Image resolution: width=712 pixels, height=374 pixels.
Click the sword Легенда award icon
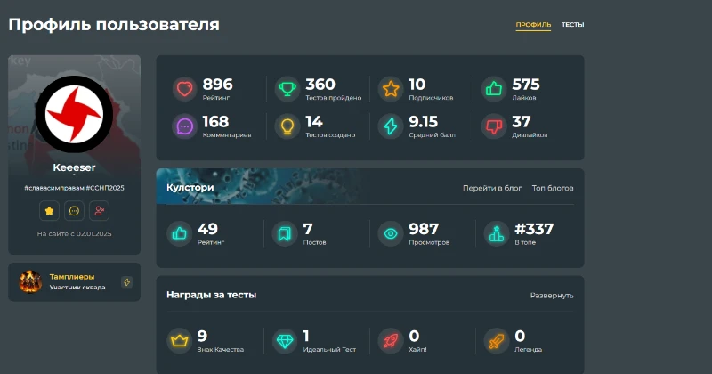click(x=497, y=341)
